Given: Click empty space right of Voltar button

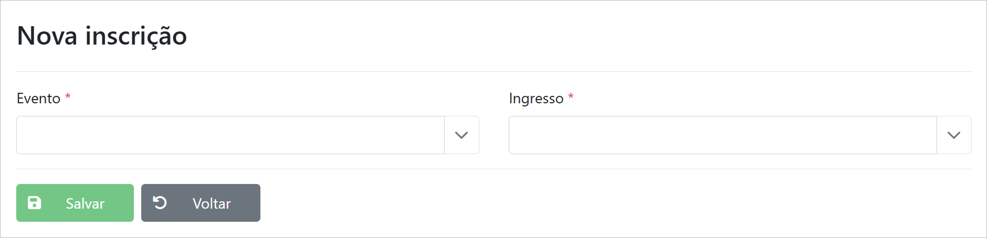Looking at the screenshot, I should 577,203.
